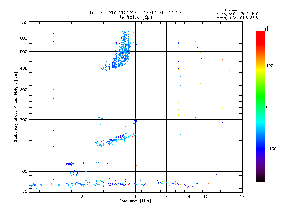Select the subtitle 'RwPretec (8p)'
The width and height of the screenshot is (285, 214).
tap(135, 17)
